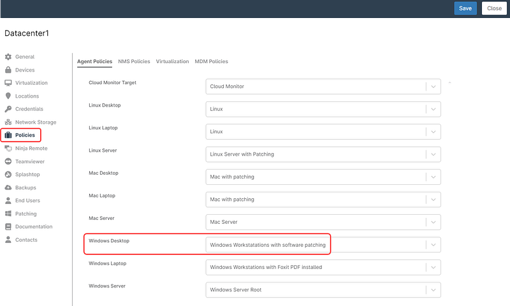Click the Teamviewer icon in sidebar
Viewport: 510px width, 306px height.
[8, 162]
